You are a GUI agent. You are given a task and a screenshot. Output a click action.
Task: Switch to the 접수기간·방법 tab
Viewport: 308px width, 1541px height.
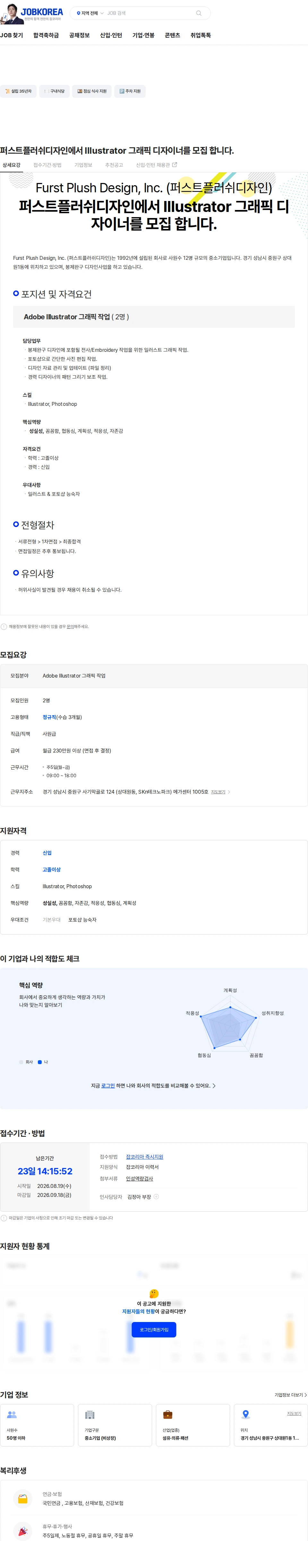[x=47, y=165]
